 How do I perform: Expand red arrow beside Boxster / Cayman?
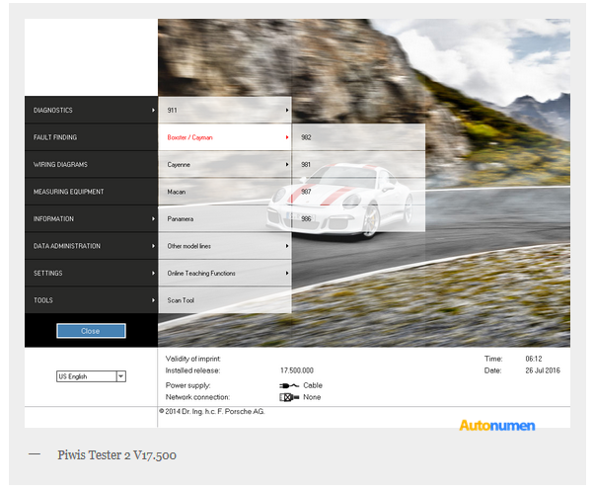point(287,137)
